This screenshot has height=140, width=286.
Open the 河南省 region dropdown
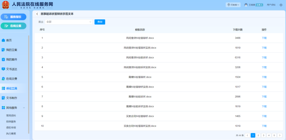(233, 5)
